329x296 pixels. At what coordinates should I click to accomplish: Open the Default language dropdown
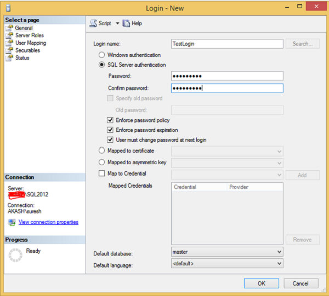279,264
